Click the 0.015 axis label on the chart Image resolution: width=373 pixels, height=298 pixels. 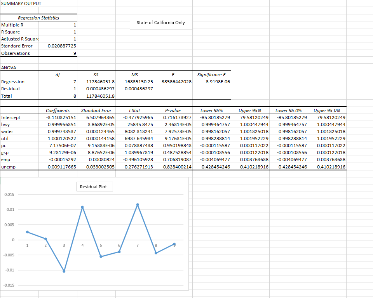pos(9,195)
